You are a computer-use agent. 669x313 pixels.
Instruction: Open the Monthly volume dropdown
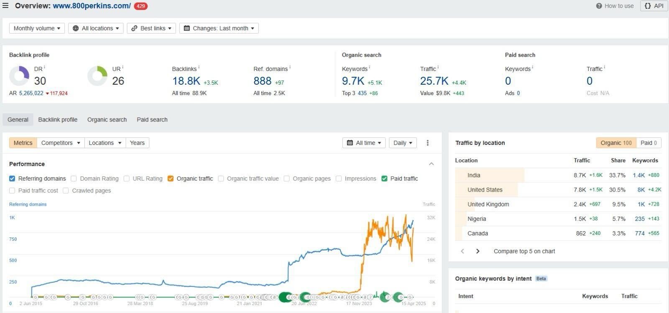(x=37, y=28)
